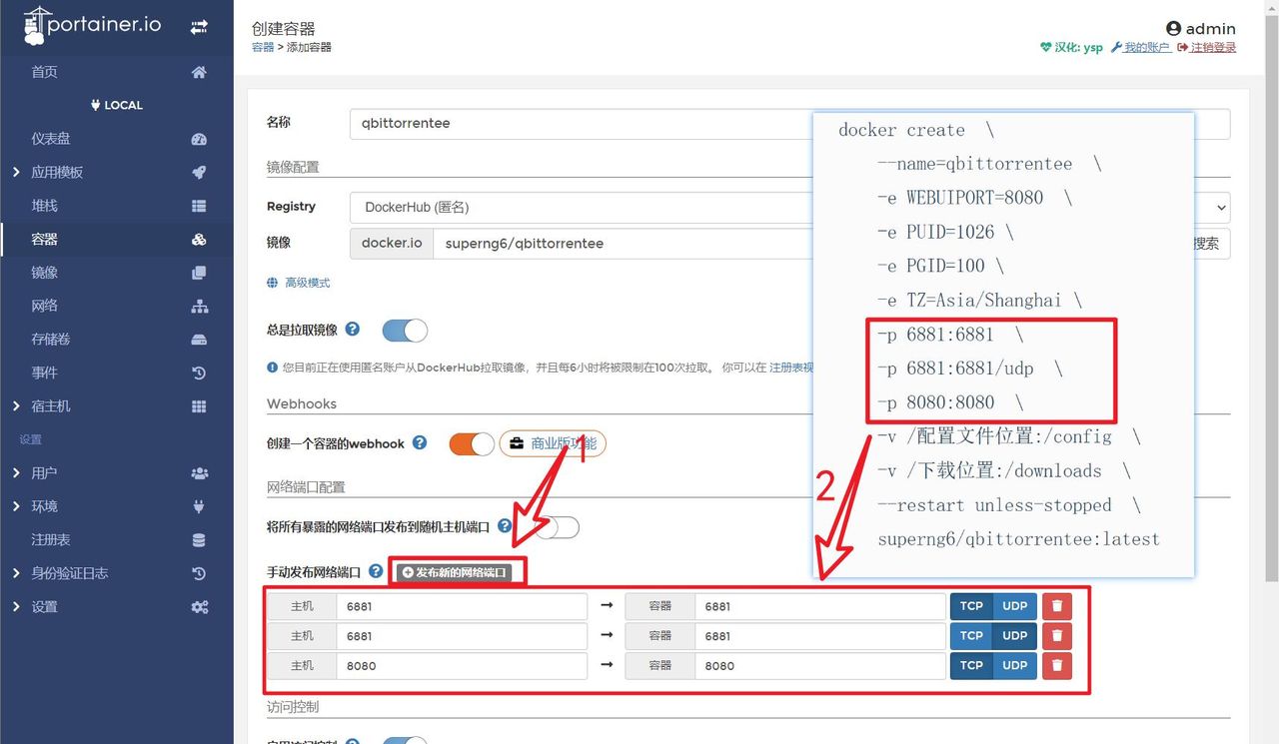The width and height of the screenshot is (1279, 744).
Task: Click the rocket icon beside 应用模板
Action: (x=199, y=172)
